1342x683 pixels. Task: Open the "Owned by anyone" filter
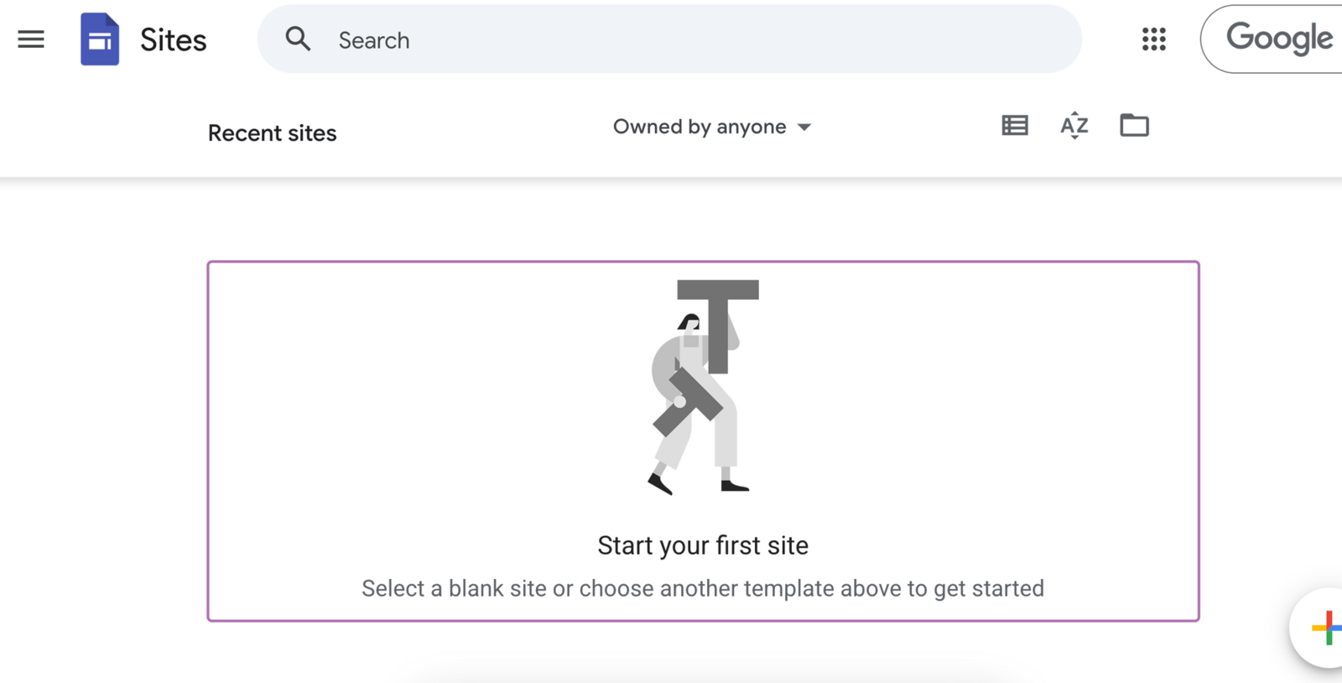[700, 127]
